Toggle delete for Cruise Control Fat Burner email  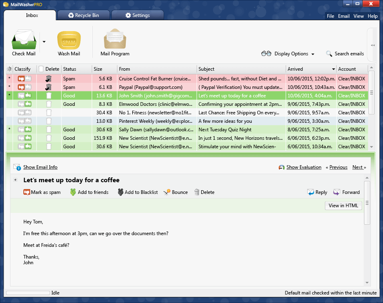[49, 79]
